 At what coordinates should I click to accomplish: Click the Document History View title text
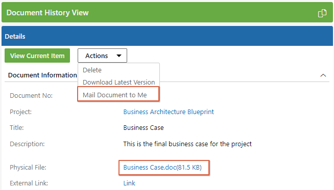tap(47, 13)
